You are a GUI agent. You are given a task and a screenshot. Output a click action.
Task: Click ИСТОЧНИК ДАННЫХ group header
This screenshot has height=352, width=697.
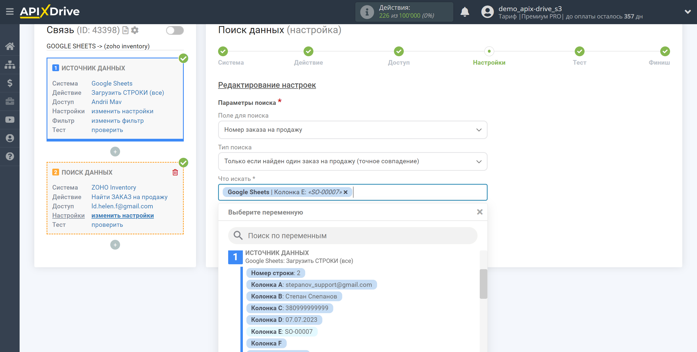pyautogui.click(x=277, y=253)
